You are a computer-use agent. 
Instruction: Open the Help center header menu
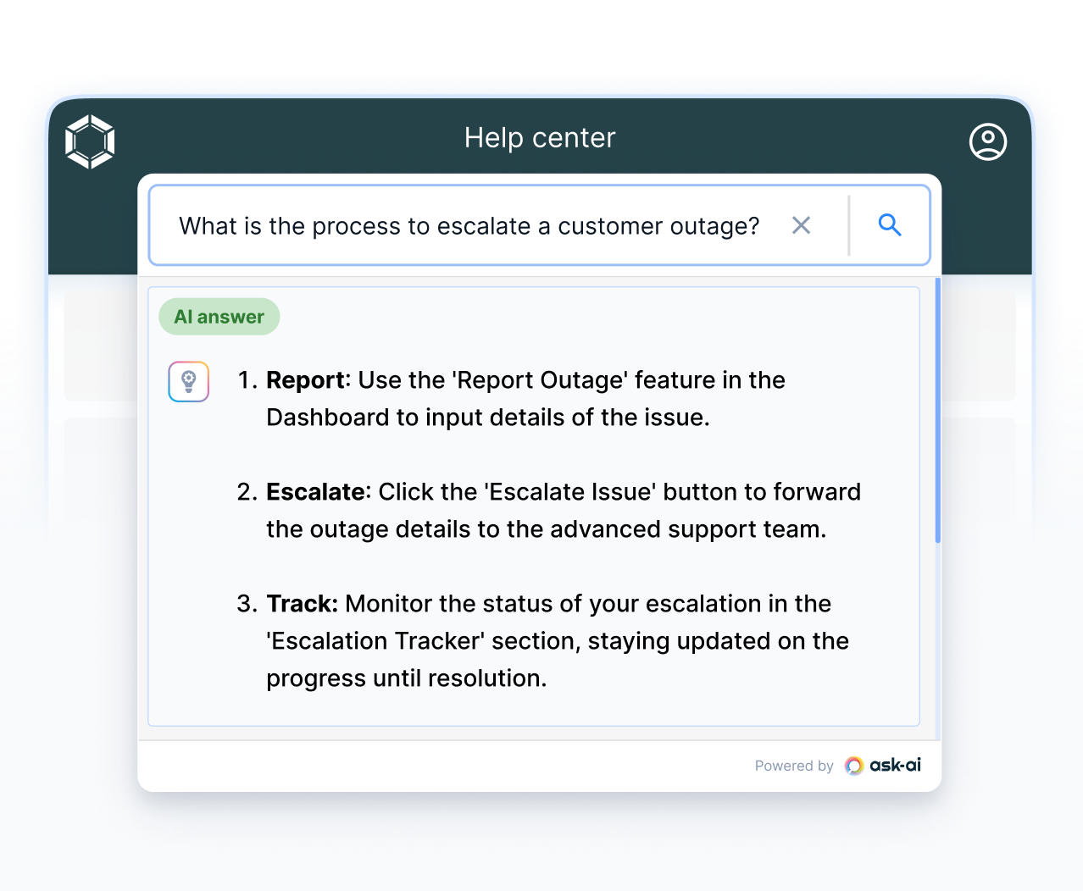tap(540, 137)
